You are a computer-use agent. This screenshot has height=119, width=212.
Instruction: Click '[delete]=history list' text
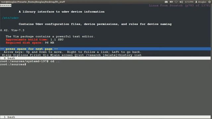122,55
